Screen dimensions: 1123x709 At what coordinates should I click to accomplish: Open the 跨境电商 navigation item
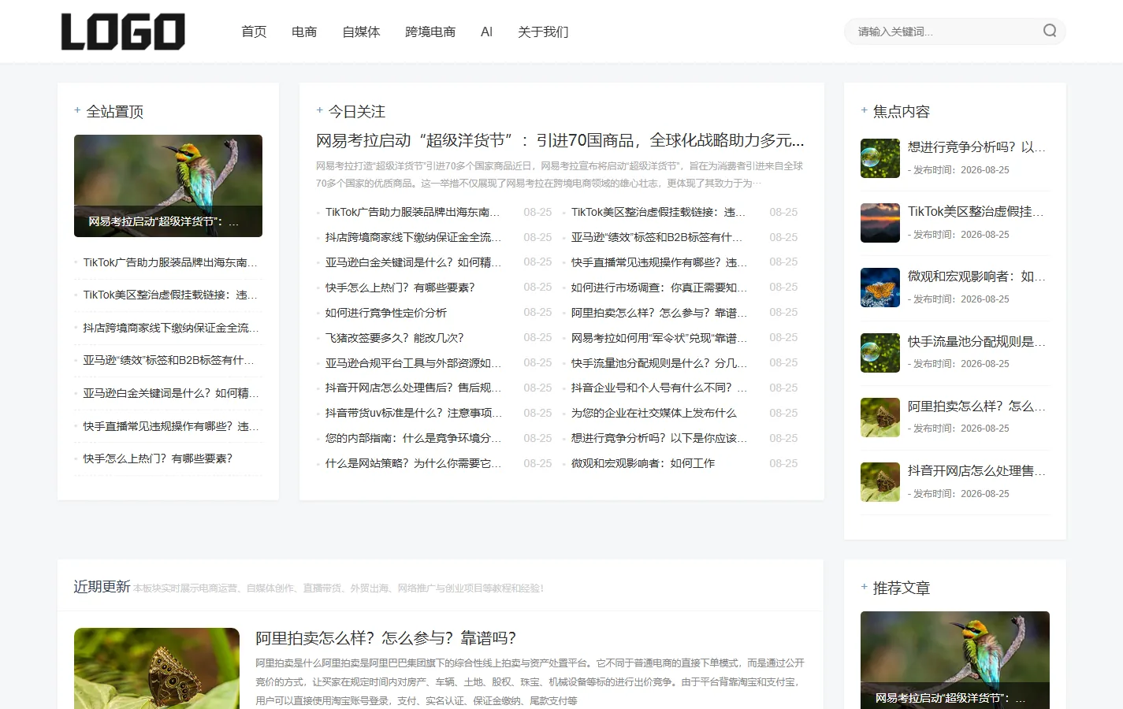coord(430,32)
